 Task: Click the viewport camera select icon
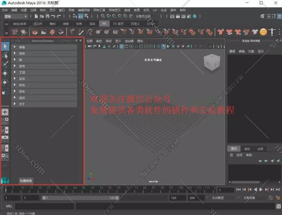point(89,46)
